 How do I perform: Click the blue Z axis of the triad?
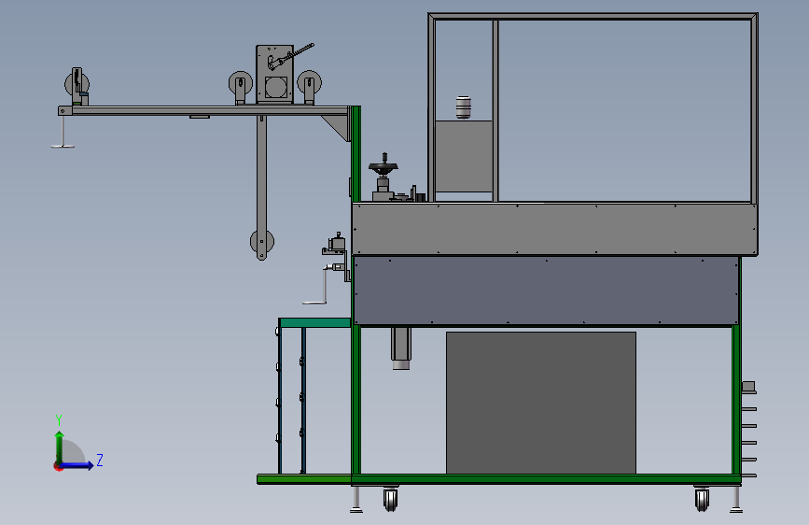pyautogui.click(x=77, y=465)
